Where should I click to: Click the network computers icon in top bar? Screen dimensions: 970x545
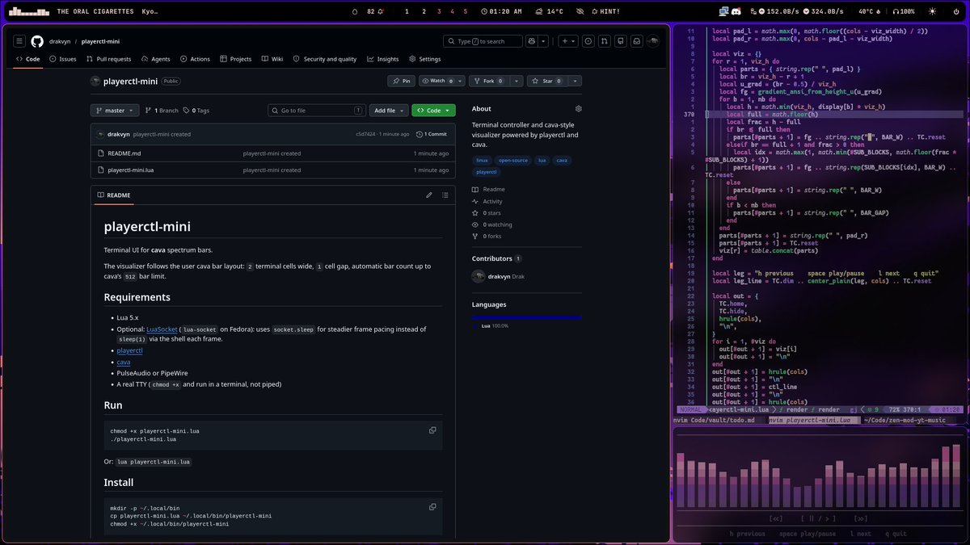[723, 11]
